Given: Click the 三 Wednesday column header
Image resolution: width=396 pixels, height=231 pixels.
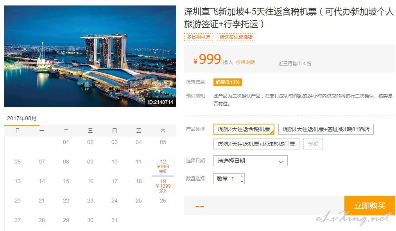Looking at the screenshot, I should tap(90, 131).
